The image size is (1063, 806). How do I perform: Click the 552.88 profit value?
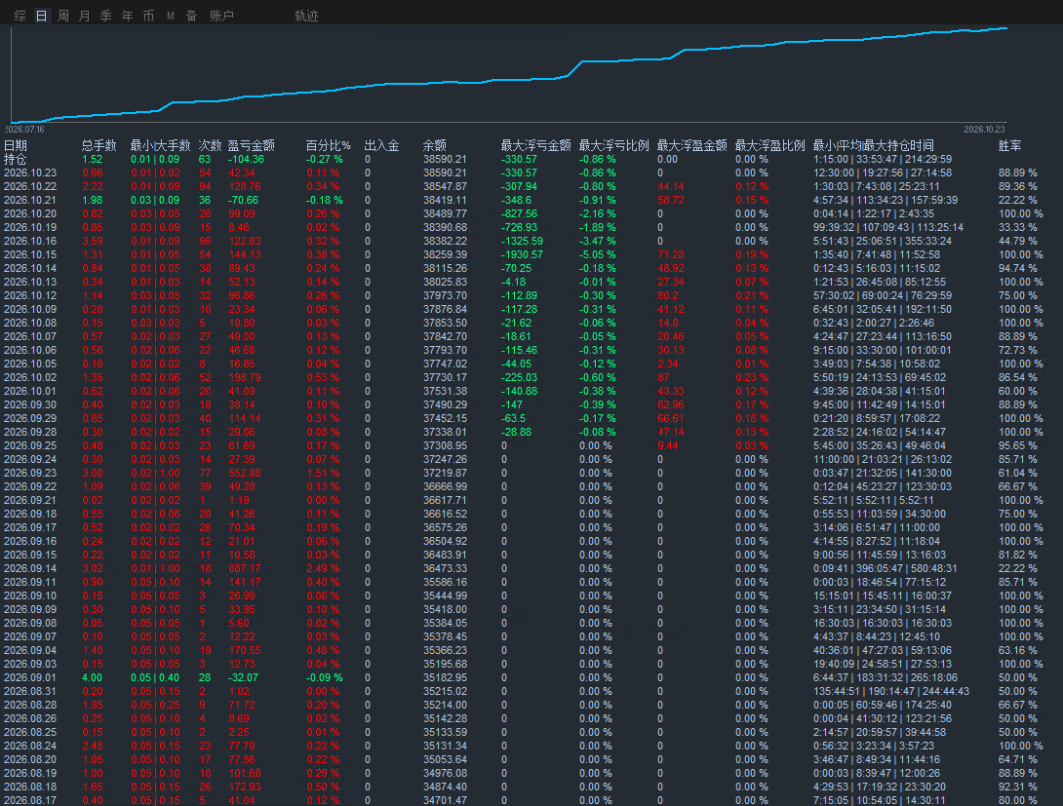[244, 473]
